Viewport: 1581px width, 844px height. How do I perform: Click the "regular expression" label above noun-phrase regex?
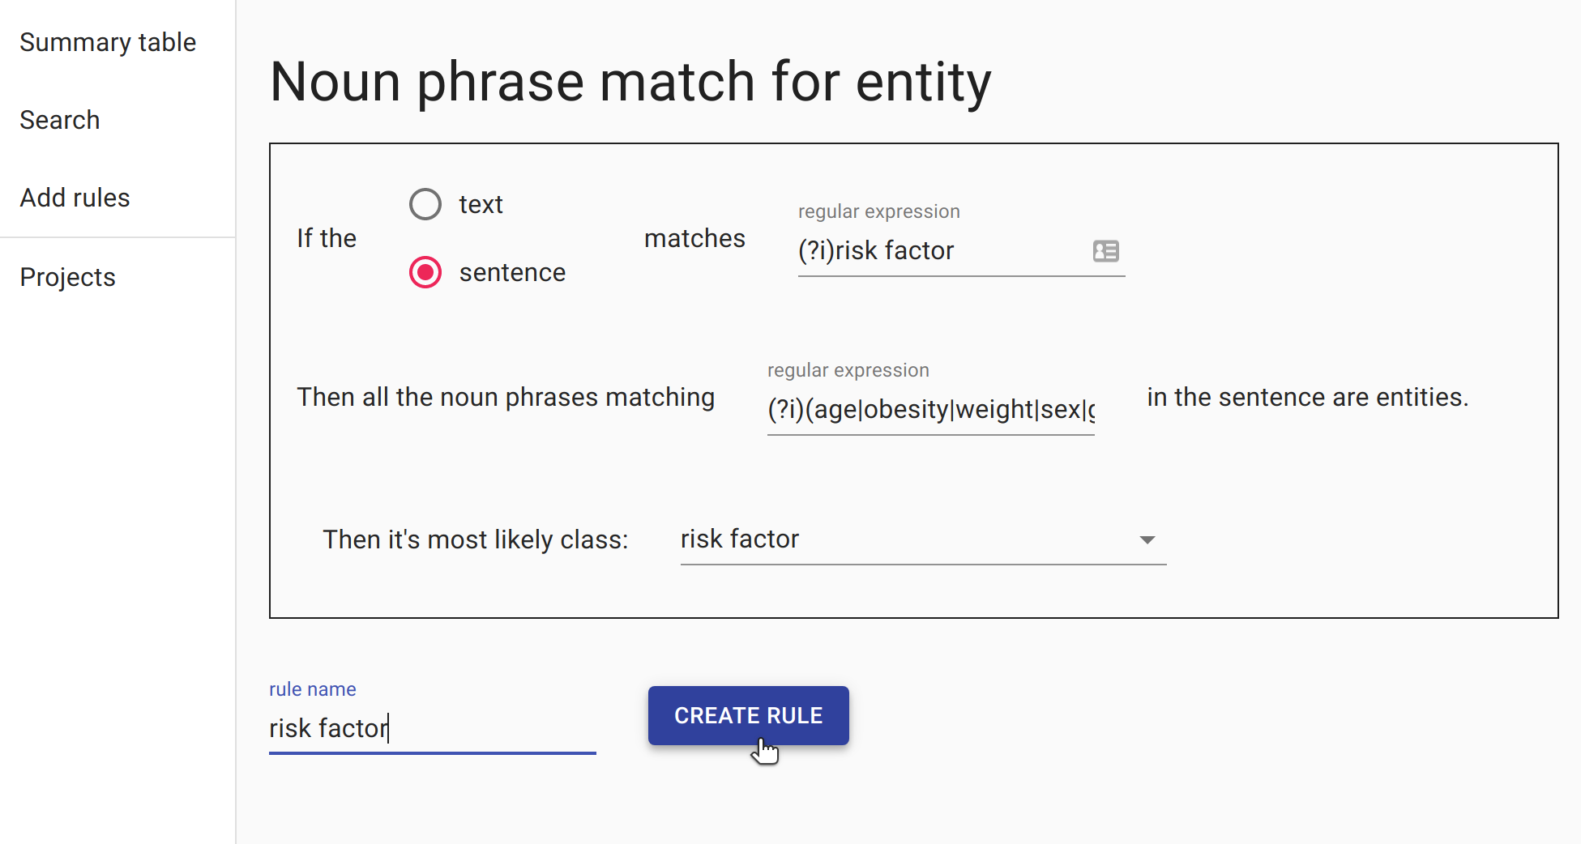click(848, 370)
